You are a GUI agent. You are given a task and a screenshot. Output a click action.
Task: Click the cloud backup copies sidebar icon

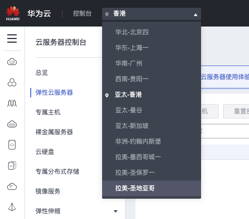(12, 165)
